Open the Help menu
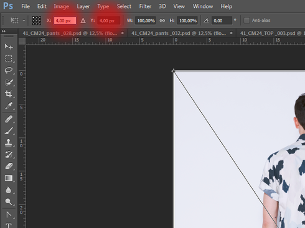The height and width of the screenshot is (228, 305). pos(227,6)
